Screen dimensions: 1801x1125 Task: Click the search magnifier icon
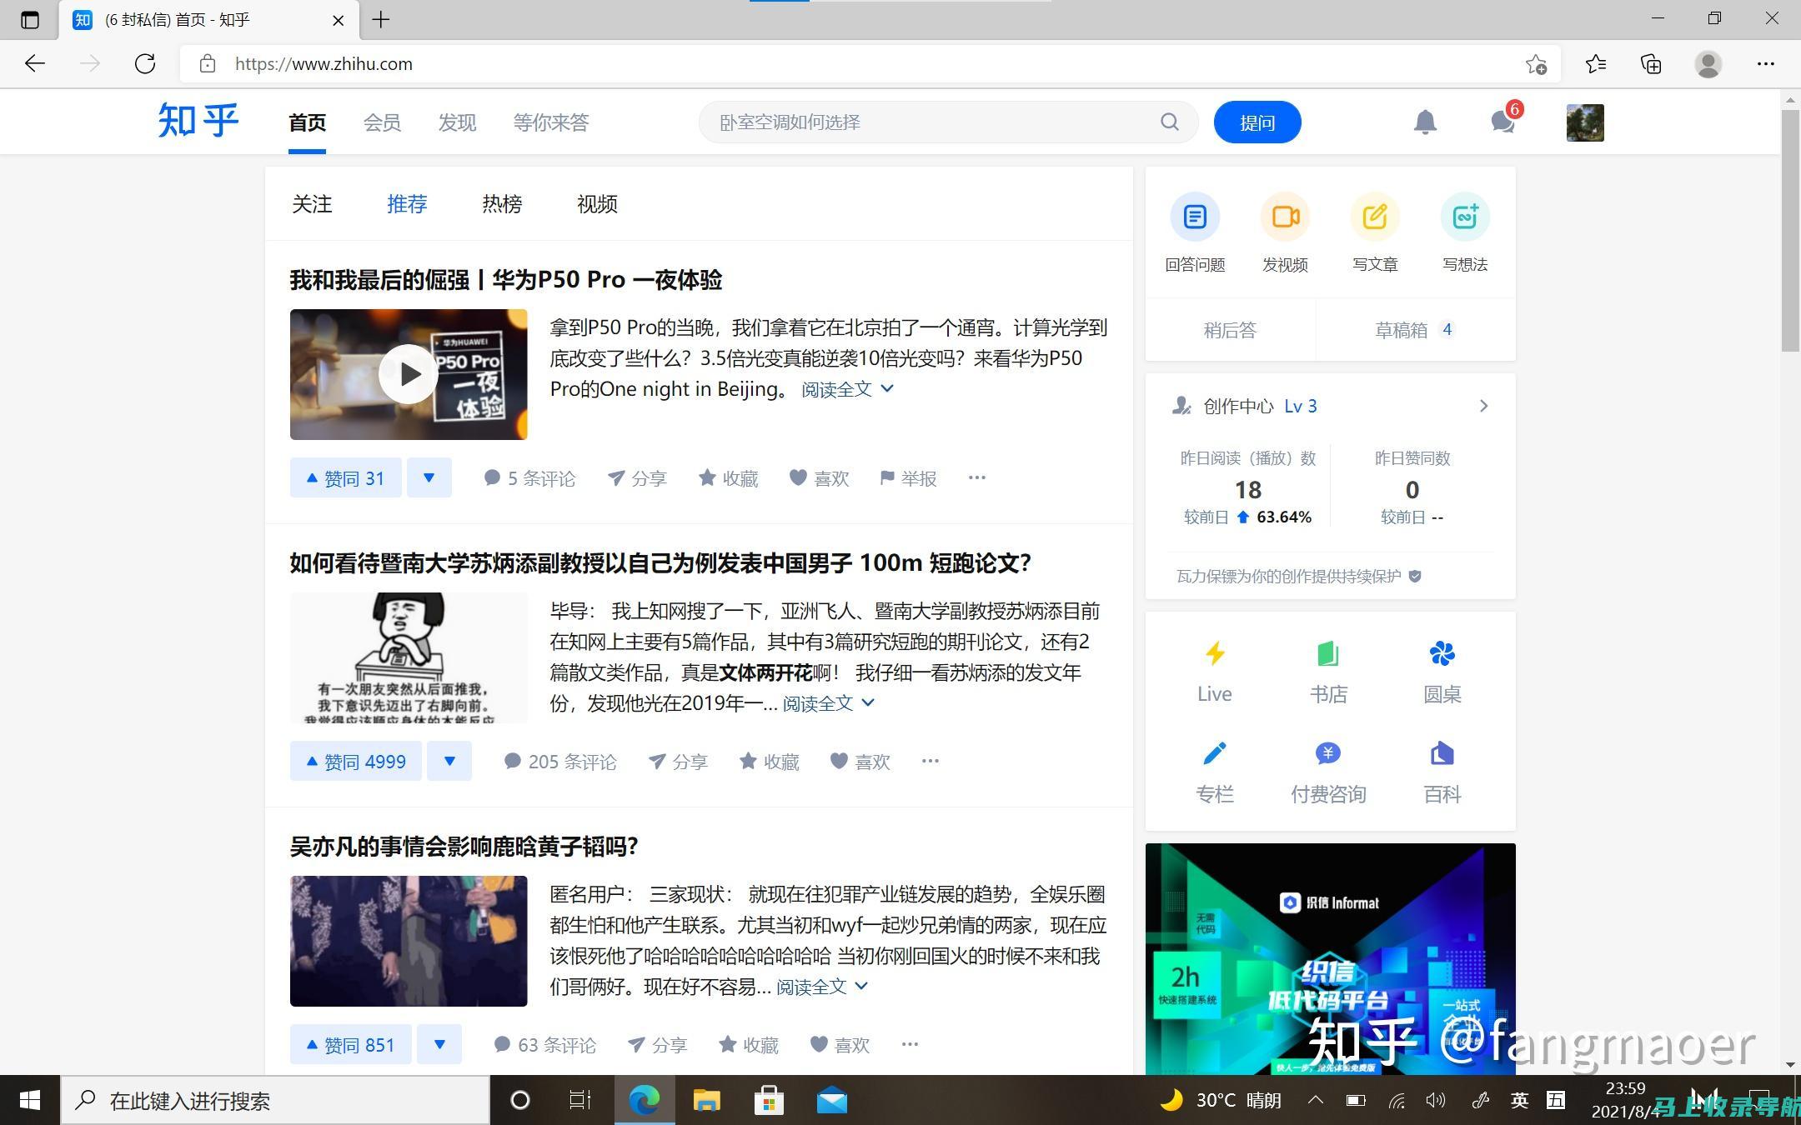click(1170, 122)
